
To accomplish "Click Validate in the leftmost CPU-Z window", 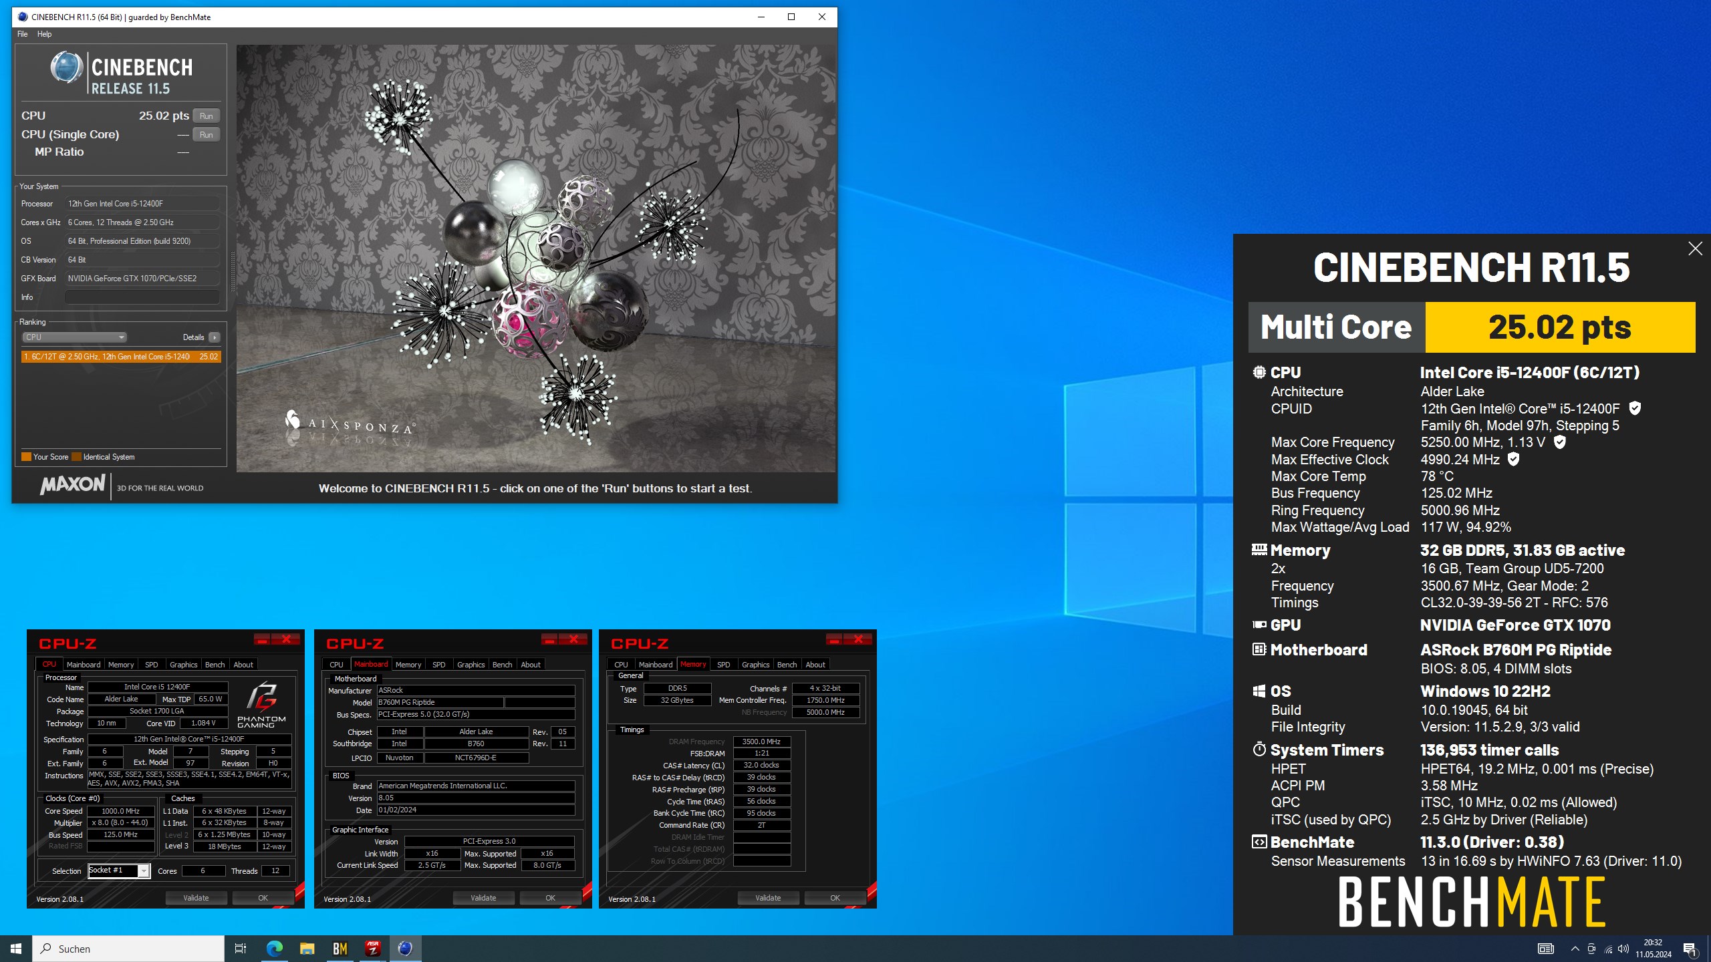I will 196,898.
